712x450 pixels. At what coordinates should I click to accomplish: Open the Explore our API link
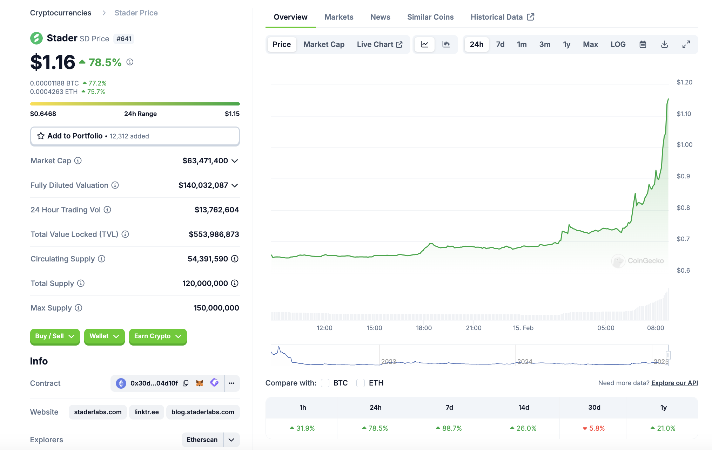point(674,383)
